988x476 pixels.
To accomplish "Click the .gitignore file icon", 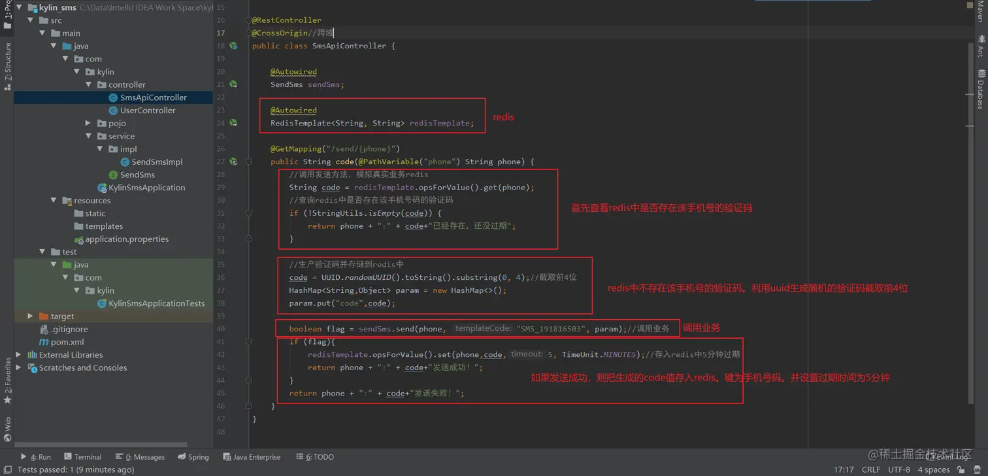I will point(44,329).
